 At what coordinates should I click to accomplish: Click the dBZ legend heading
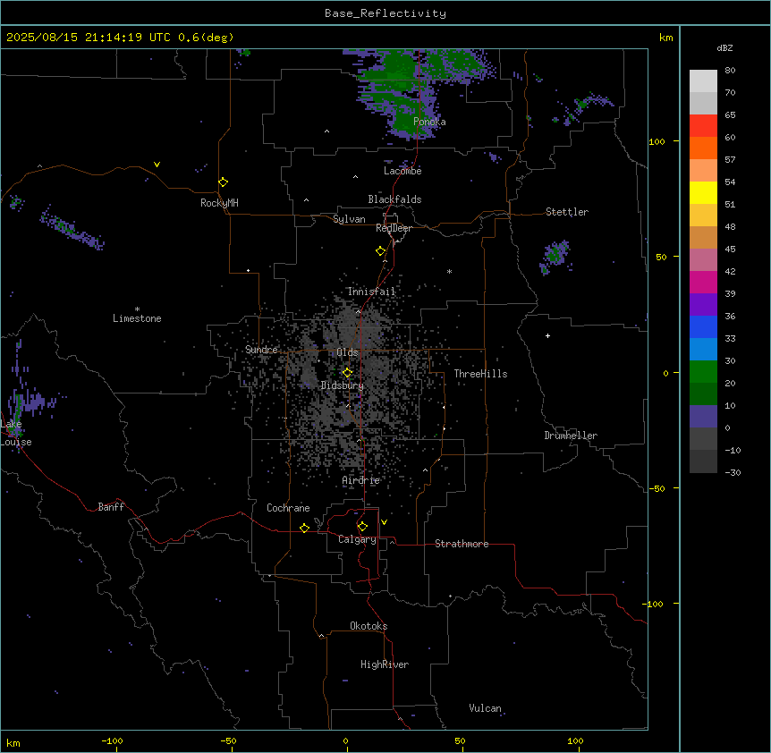coord(724,48)
